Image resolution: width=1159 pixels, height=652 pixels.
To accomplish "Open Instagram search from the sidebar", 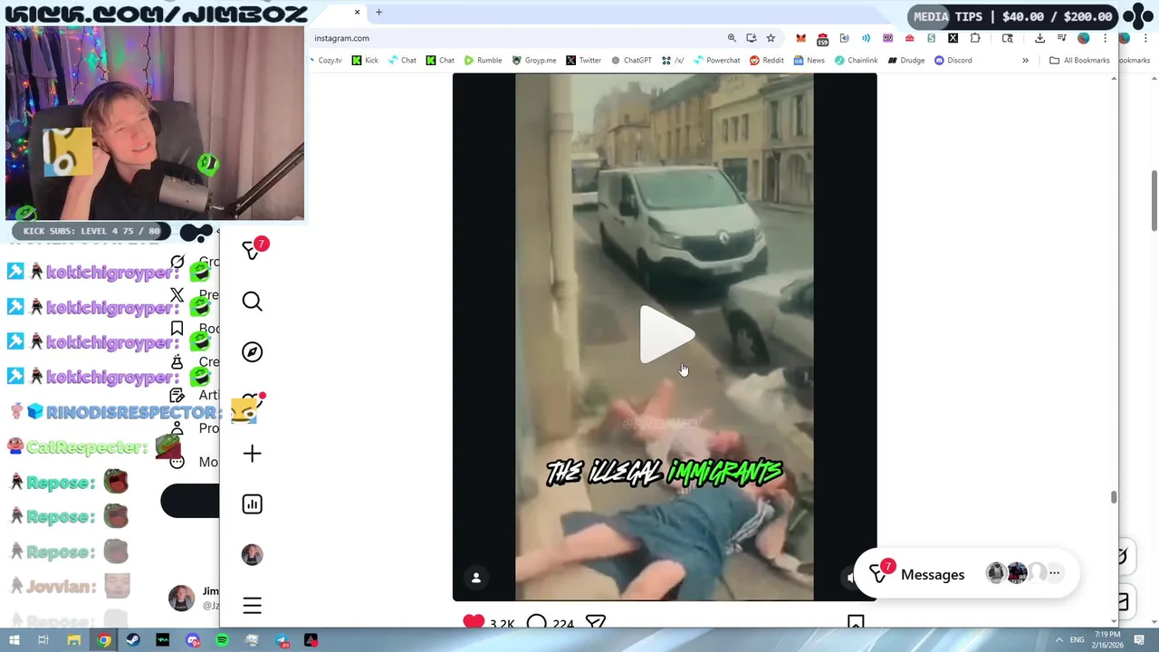I will point(253,302).
